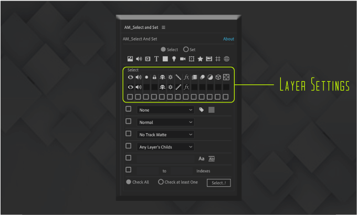357x215 pixels.
Task: Click the solo dot icon in Select group
Action: click(x=146, y=77)
